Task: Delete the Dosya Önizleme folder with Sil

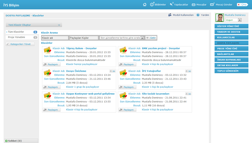Action: pyautogui.click(x=113, y=71)
